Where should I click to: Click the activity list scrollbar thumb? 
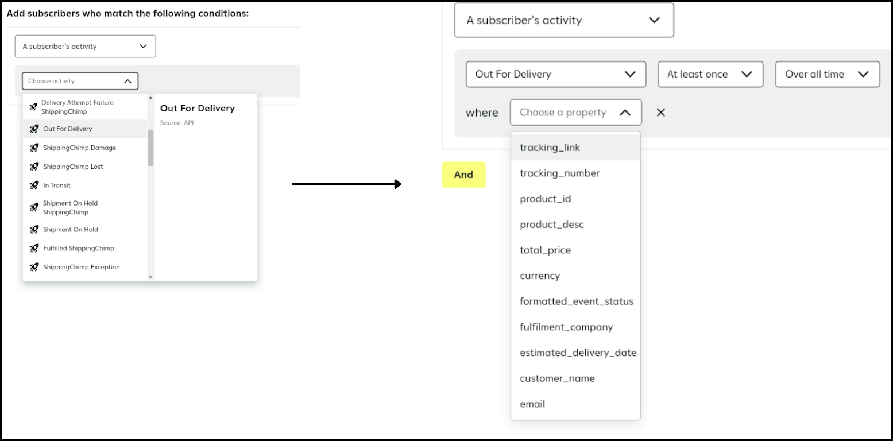click(150, 148)
